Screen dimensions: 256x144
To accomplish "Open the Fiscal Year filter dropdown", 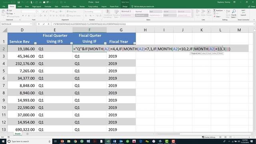I will click(x=134, y=43).
